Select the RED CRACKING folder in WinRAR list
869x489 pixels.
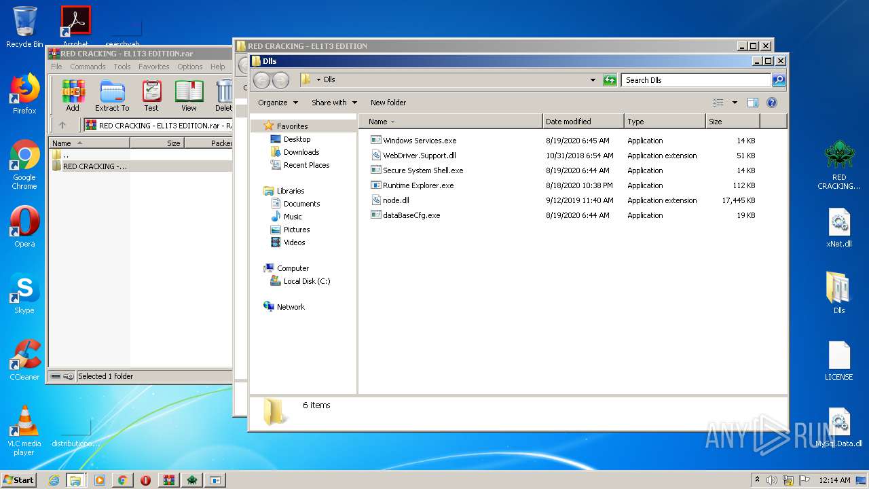point(94,166)
